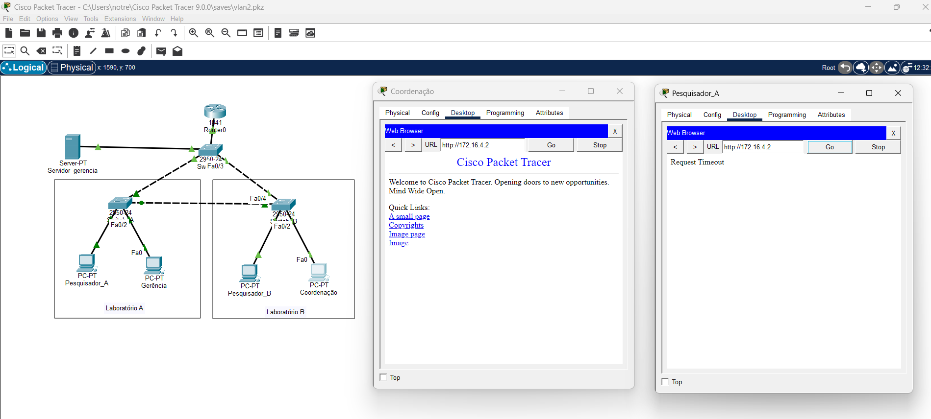
Task: Click Stop in the Coordenação browser
Action: coord(600,145)
